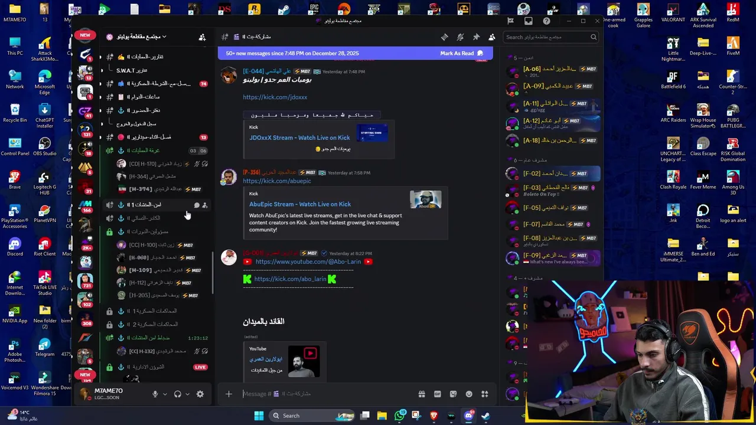
Task: Click the JDOxxX stream embed thumbnail
Action: click(372, 132)
